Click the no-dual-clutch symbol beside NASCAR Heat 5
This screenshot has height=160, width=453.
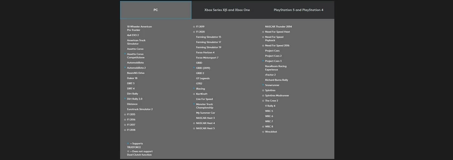point(194,128)
